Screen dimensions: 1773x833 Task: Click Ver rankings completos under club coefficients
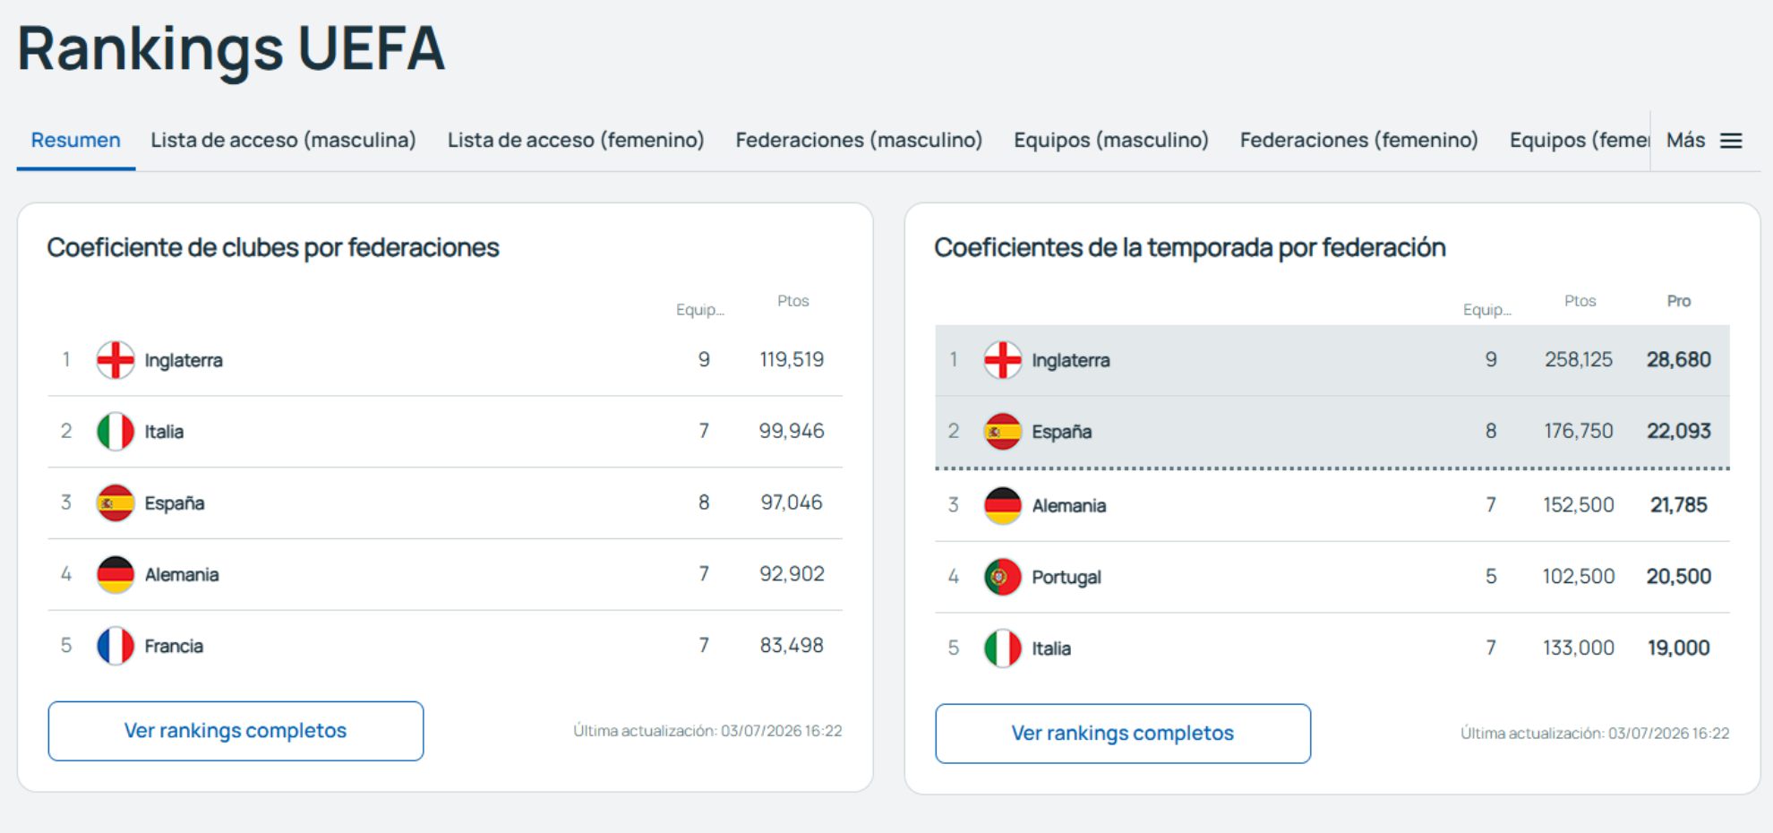[236, 731]
